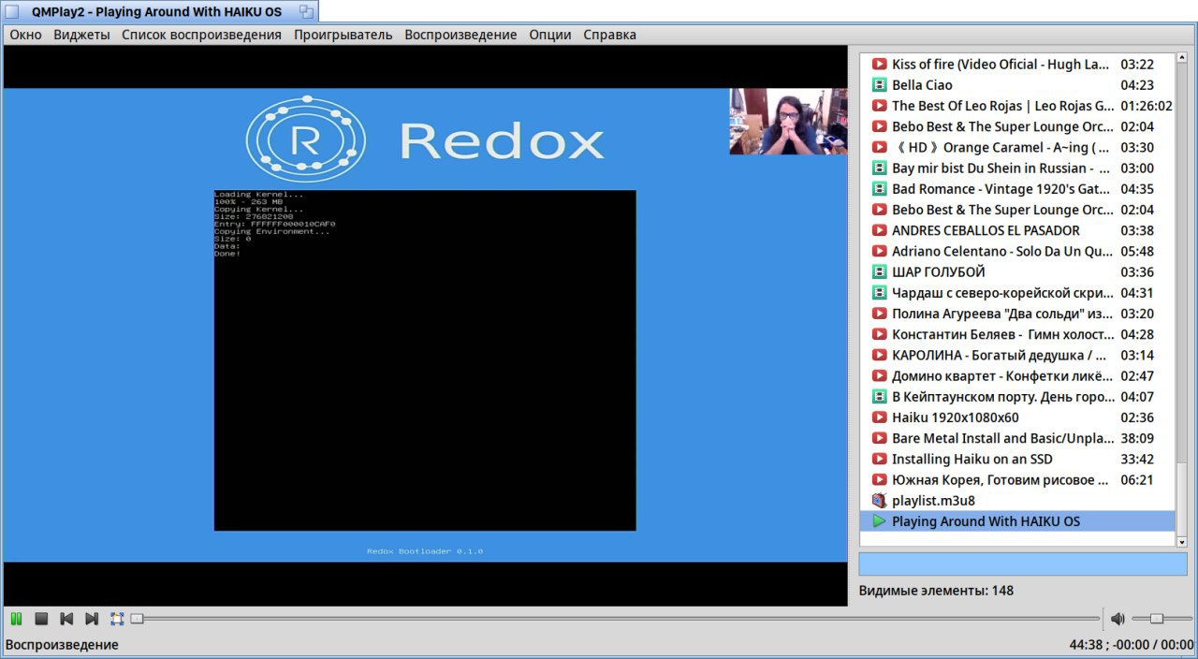The height and width of the screenshot is (659, 1198).
Task: Click film icon beside 'В Кейптаунском порту'
Action: [879, 397]
